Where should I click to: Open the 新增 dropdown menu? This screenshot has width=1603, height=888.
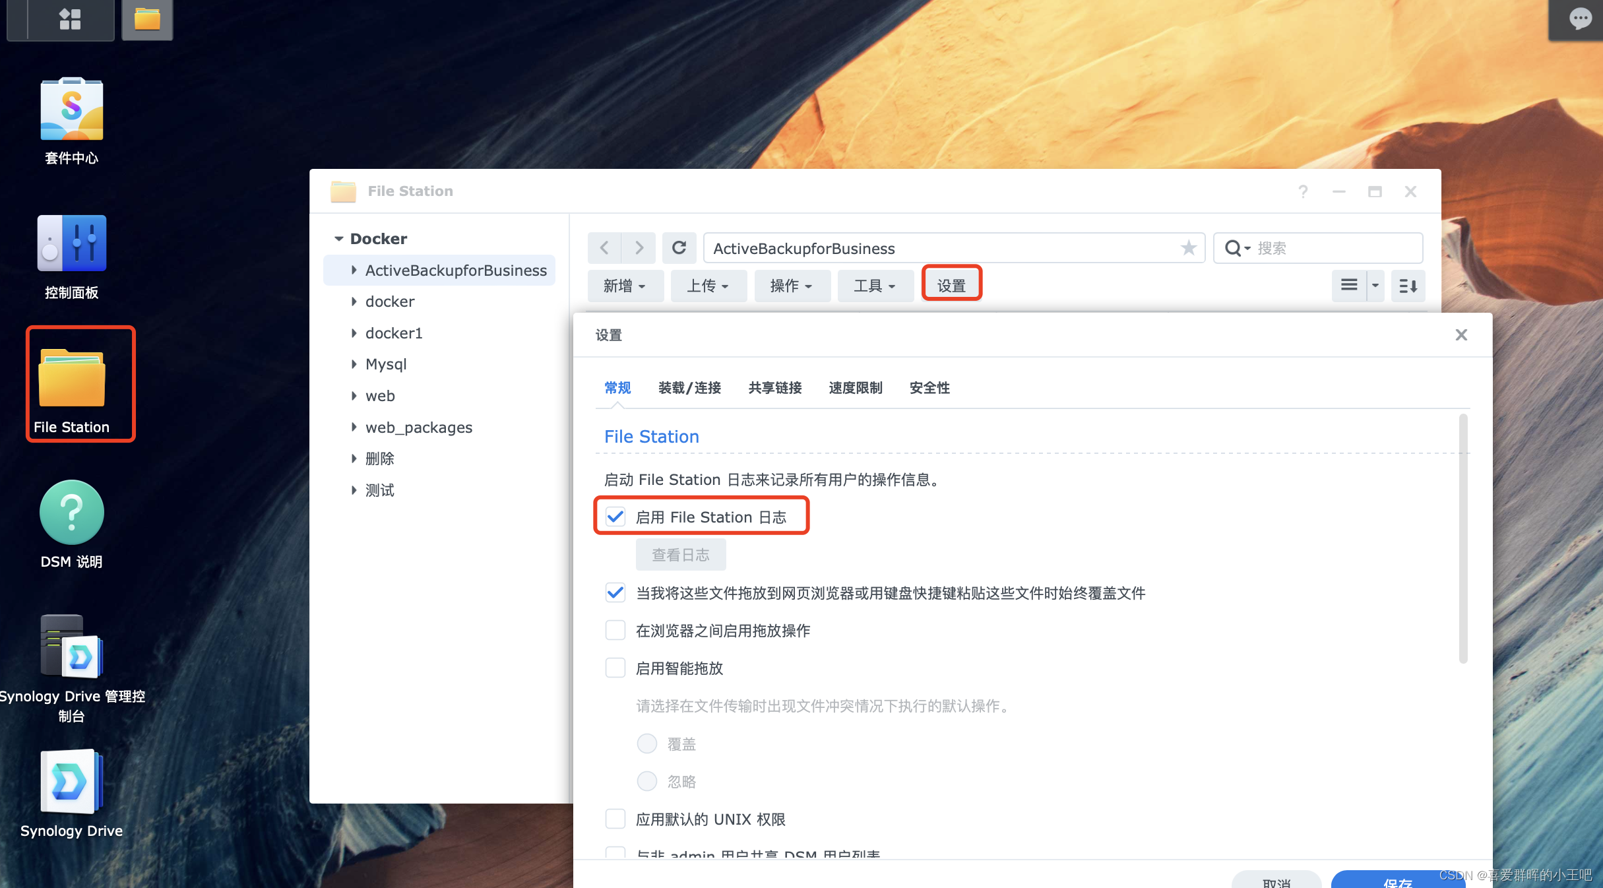(625, 286)
